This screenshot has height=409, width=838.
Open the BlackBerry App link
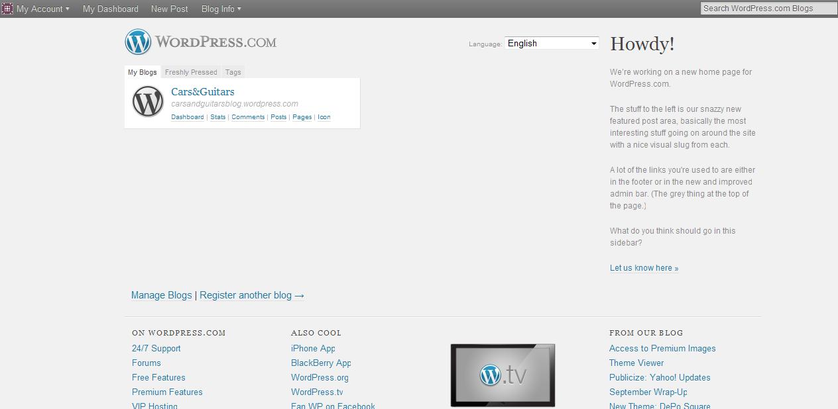click(321, 363)
